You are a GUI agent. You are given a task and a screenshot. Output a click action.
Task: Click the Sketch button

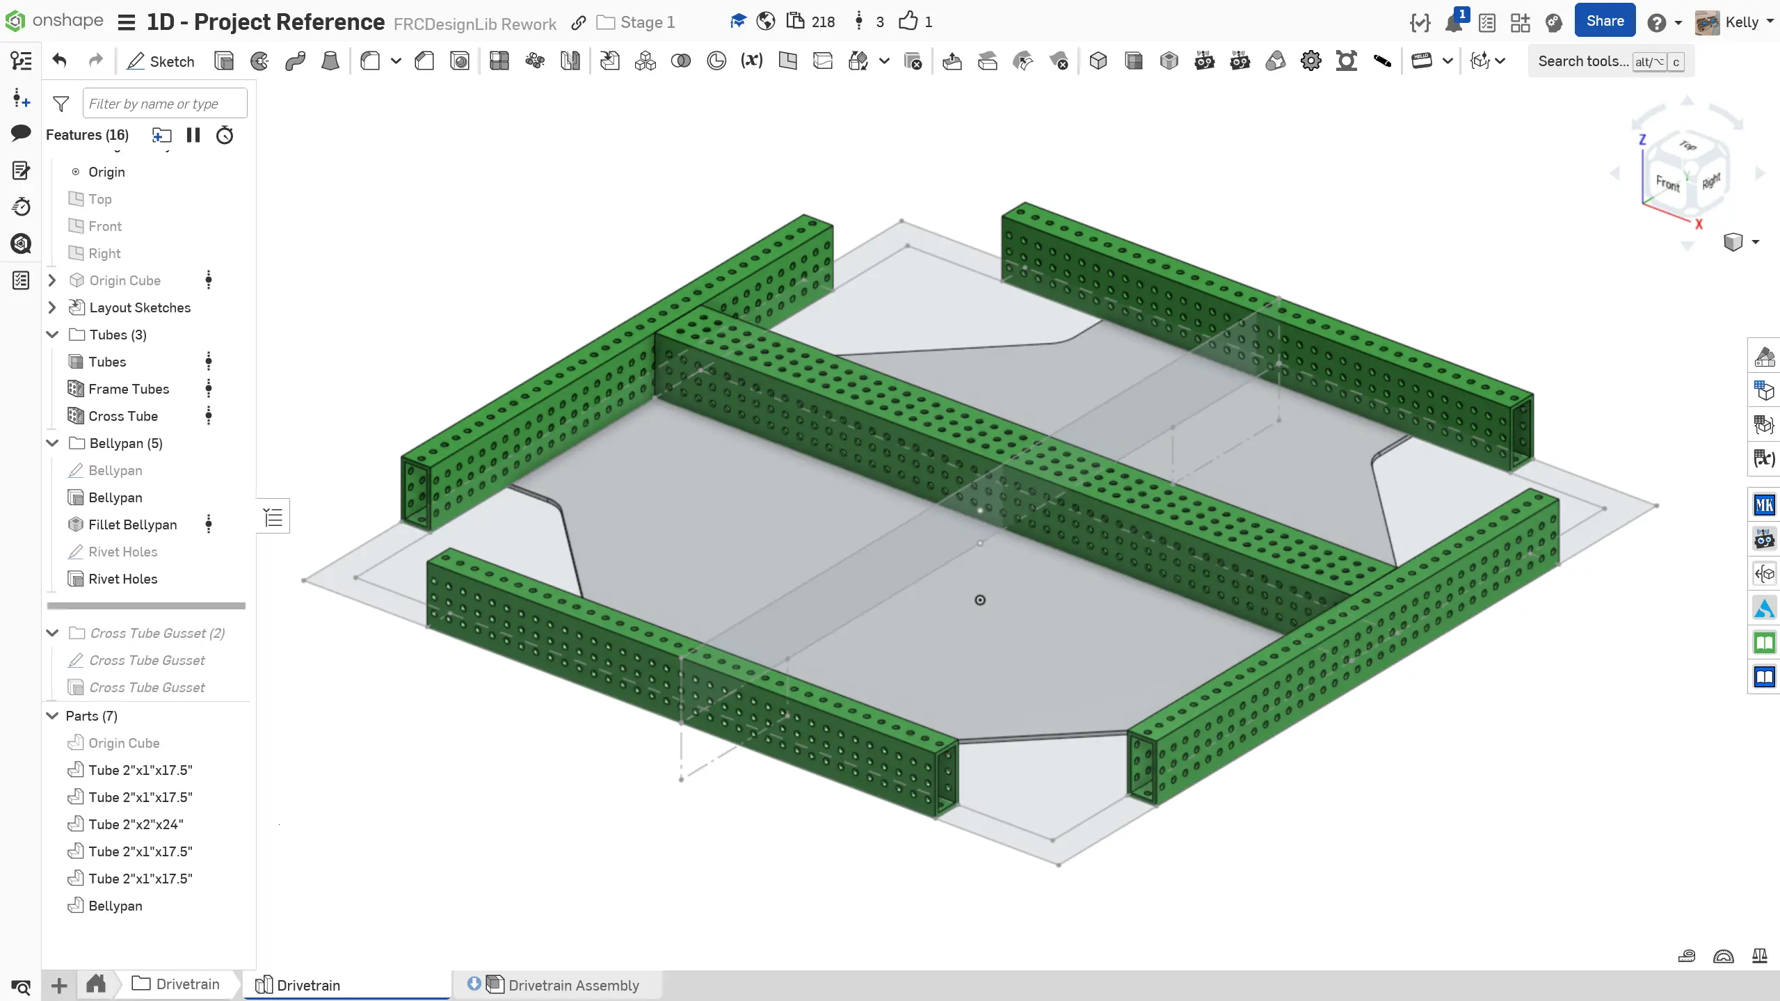161,61
